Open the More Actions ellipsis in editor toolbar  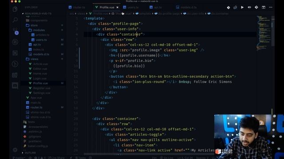(x=271, y=8)
